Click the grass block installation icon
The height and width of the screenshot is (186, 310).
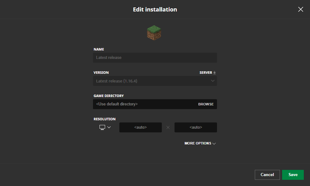point(154,33)
